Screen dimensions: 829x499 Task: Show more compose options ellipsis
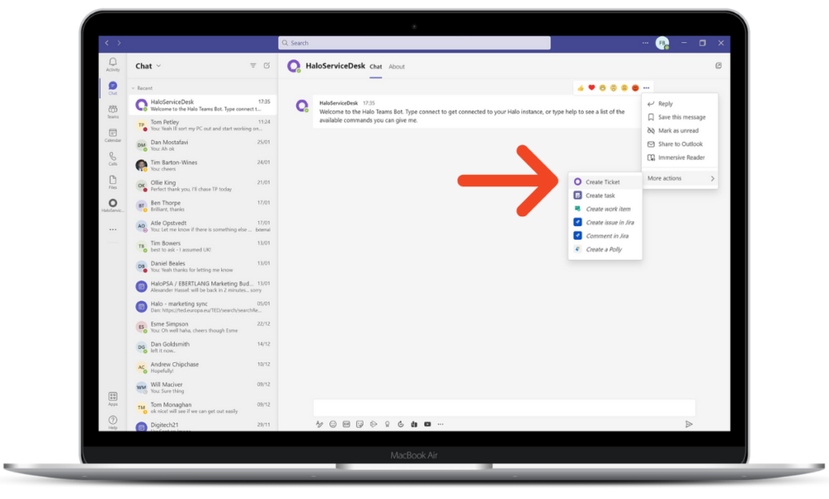(440, 424)
